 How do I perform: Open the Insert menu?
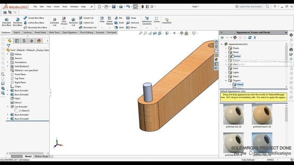[x=57, y=6]
